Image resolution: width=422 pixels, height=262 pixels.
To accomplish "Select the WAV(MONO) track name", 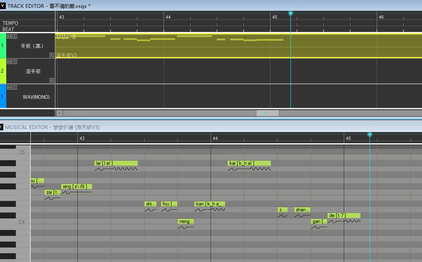I will 36,97.
